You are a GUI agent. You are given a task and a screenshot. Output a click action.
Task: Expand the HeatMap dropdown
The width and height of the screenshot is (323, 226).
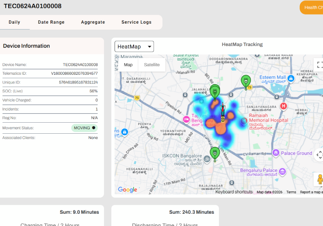(134, 47)
